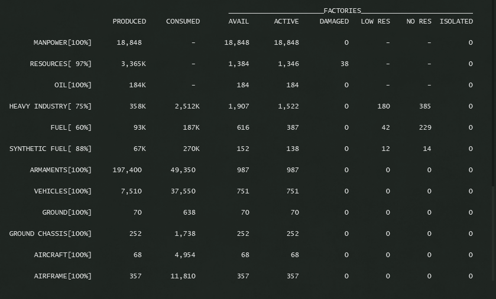Click the CONSUMED column header
Image resolution: width=496 pixels, height=299 pixels.
click(183, 21)
